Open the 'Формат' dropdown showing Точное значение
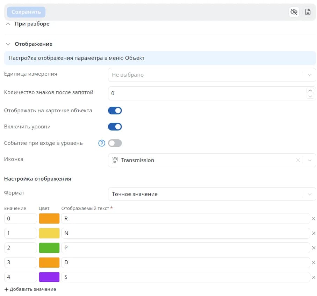Screen dimensions: 317x296 (212, 194)
